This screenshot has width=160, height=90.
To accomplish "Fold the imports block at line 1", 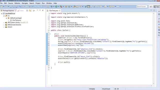I will pyautogui.click(x=50, y=13).
